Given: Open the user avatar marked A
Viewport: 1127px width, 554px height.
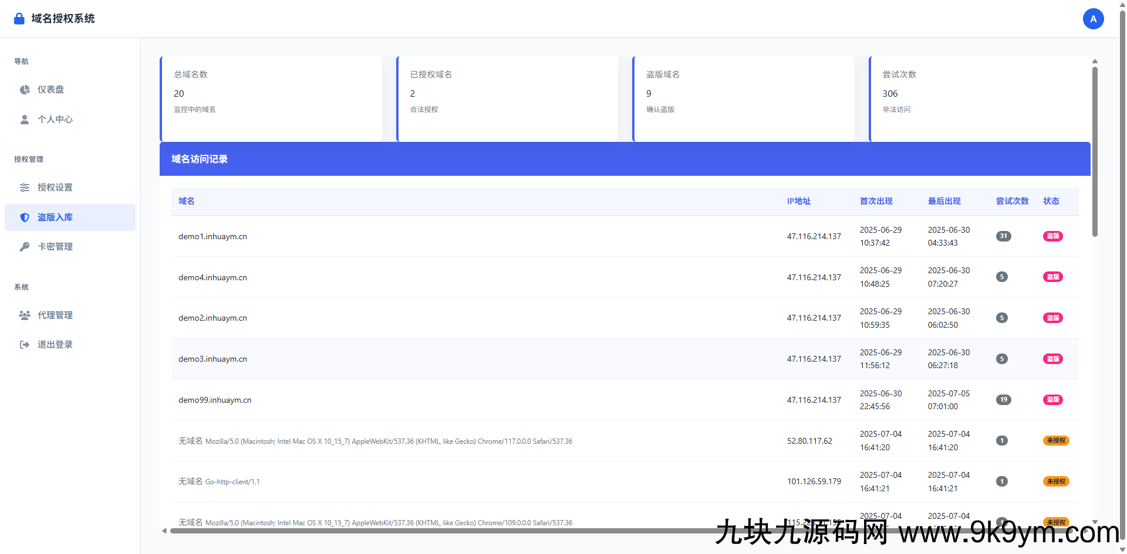Looking at the screenshot, I should [1093, 18].
